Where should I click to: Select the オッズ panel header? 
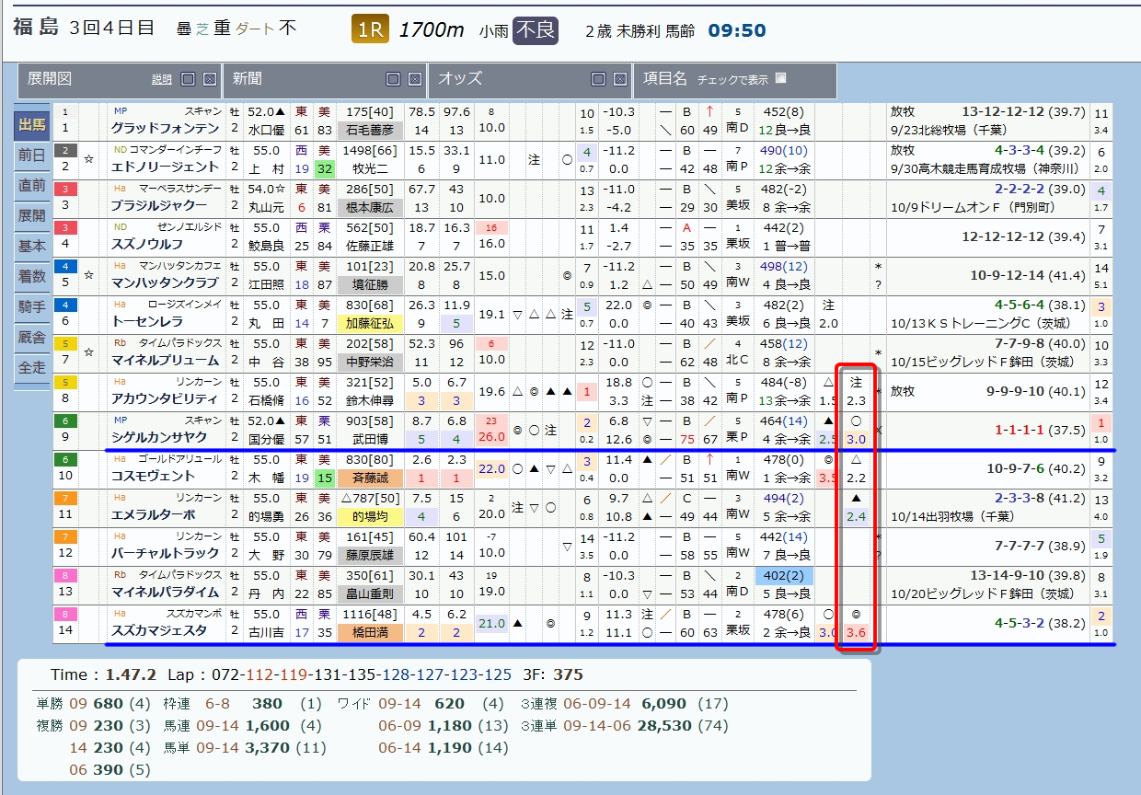pos(530,80)
